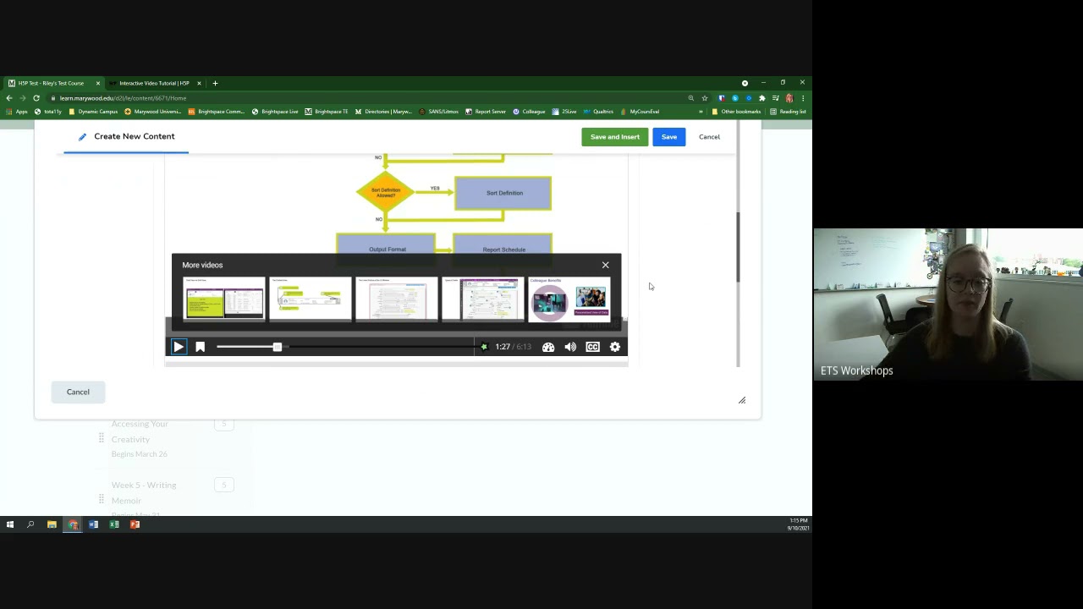
Task: Click drag handle beside Accessing Your Creativity
Action: tap(101, 437)
